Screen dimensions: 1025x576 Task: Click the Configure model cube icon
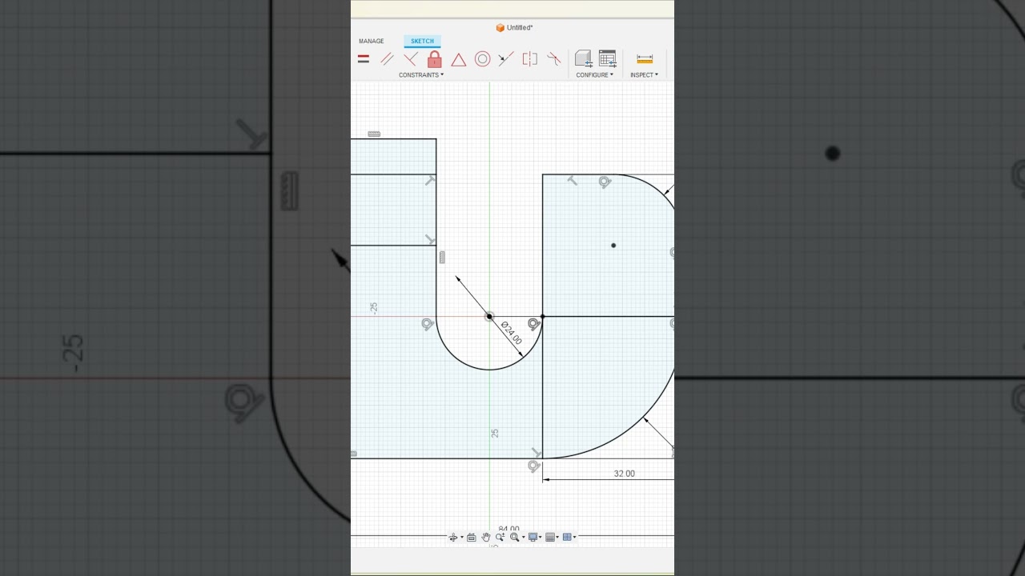[x=583, y=58]
